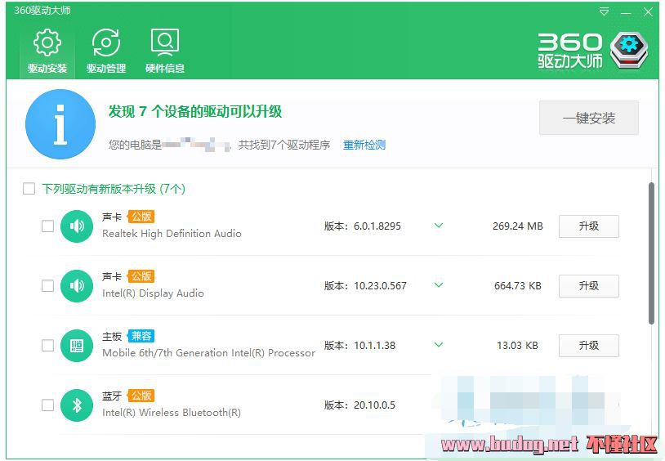
Task: Click the Bluetooth device icon
Action: coord(77,405)
